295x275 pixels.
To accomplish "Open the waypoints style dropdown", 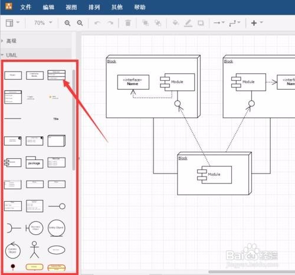I will tap(235, 23).
